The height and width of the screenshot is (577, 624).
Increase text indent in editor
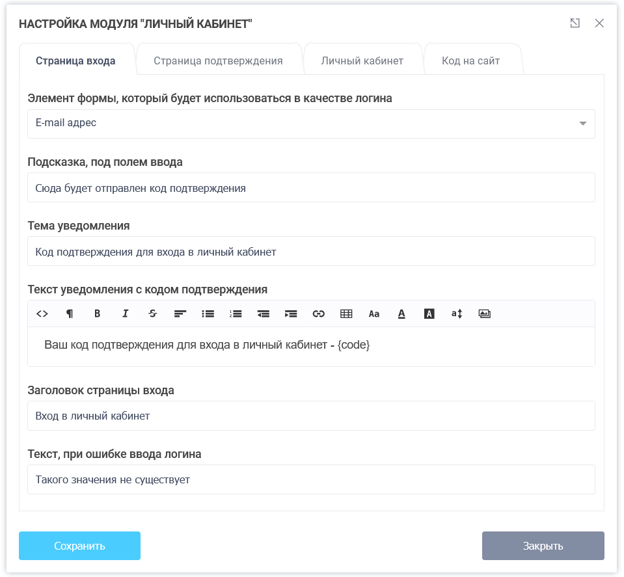(x=291, y=314)
